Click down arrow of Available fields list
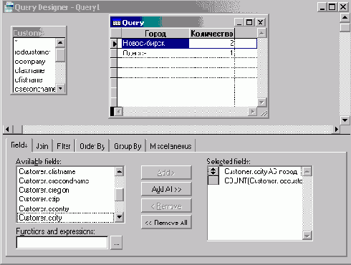The image size is (351, 265). 119,217
